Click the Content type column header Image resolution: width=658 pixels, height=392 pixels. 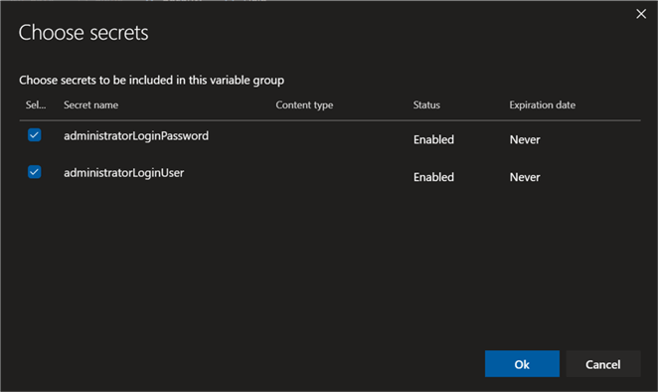[304, 105]
